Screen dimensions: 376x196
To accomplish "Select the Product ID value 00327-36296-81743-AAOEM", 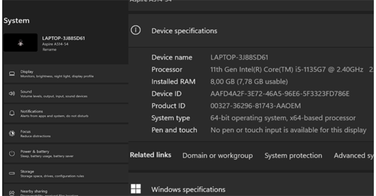I will pyautogui.click(x=255, y=106).
